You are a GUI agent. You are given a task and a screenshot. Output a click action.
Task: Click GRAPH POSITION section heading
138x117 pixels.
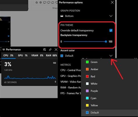point(70,11)
